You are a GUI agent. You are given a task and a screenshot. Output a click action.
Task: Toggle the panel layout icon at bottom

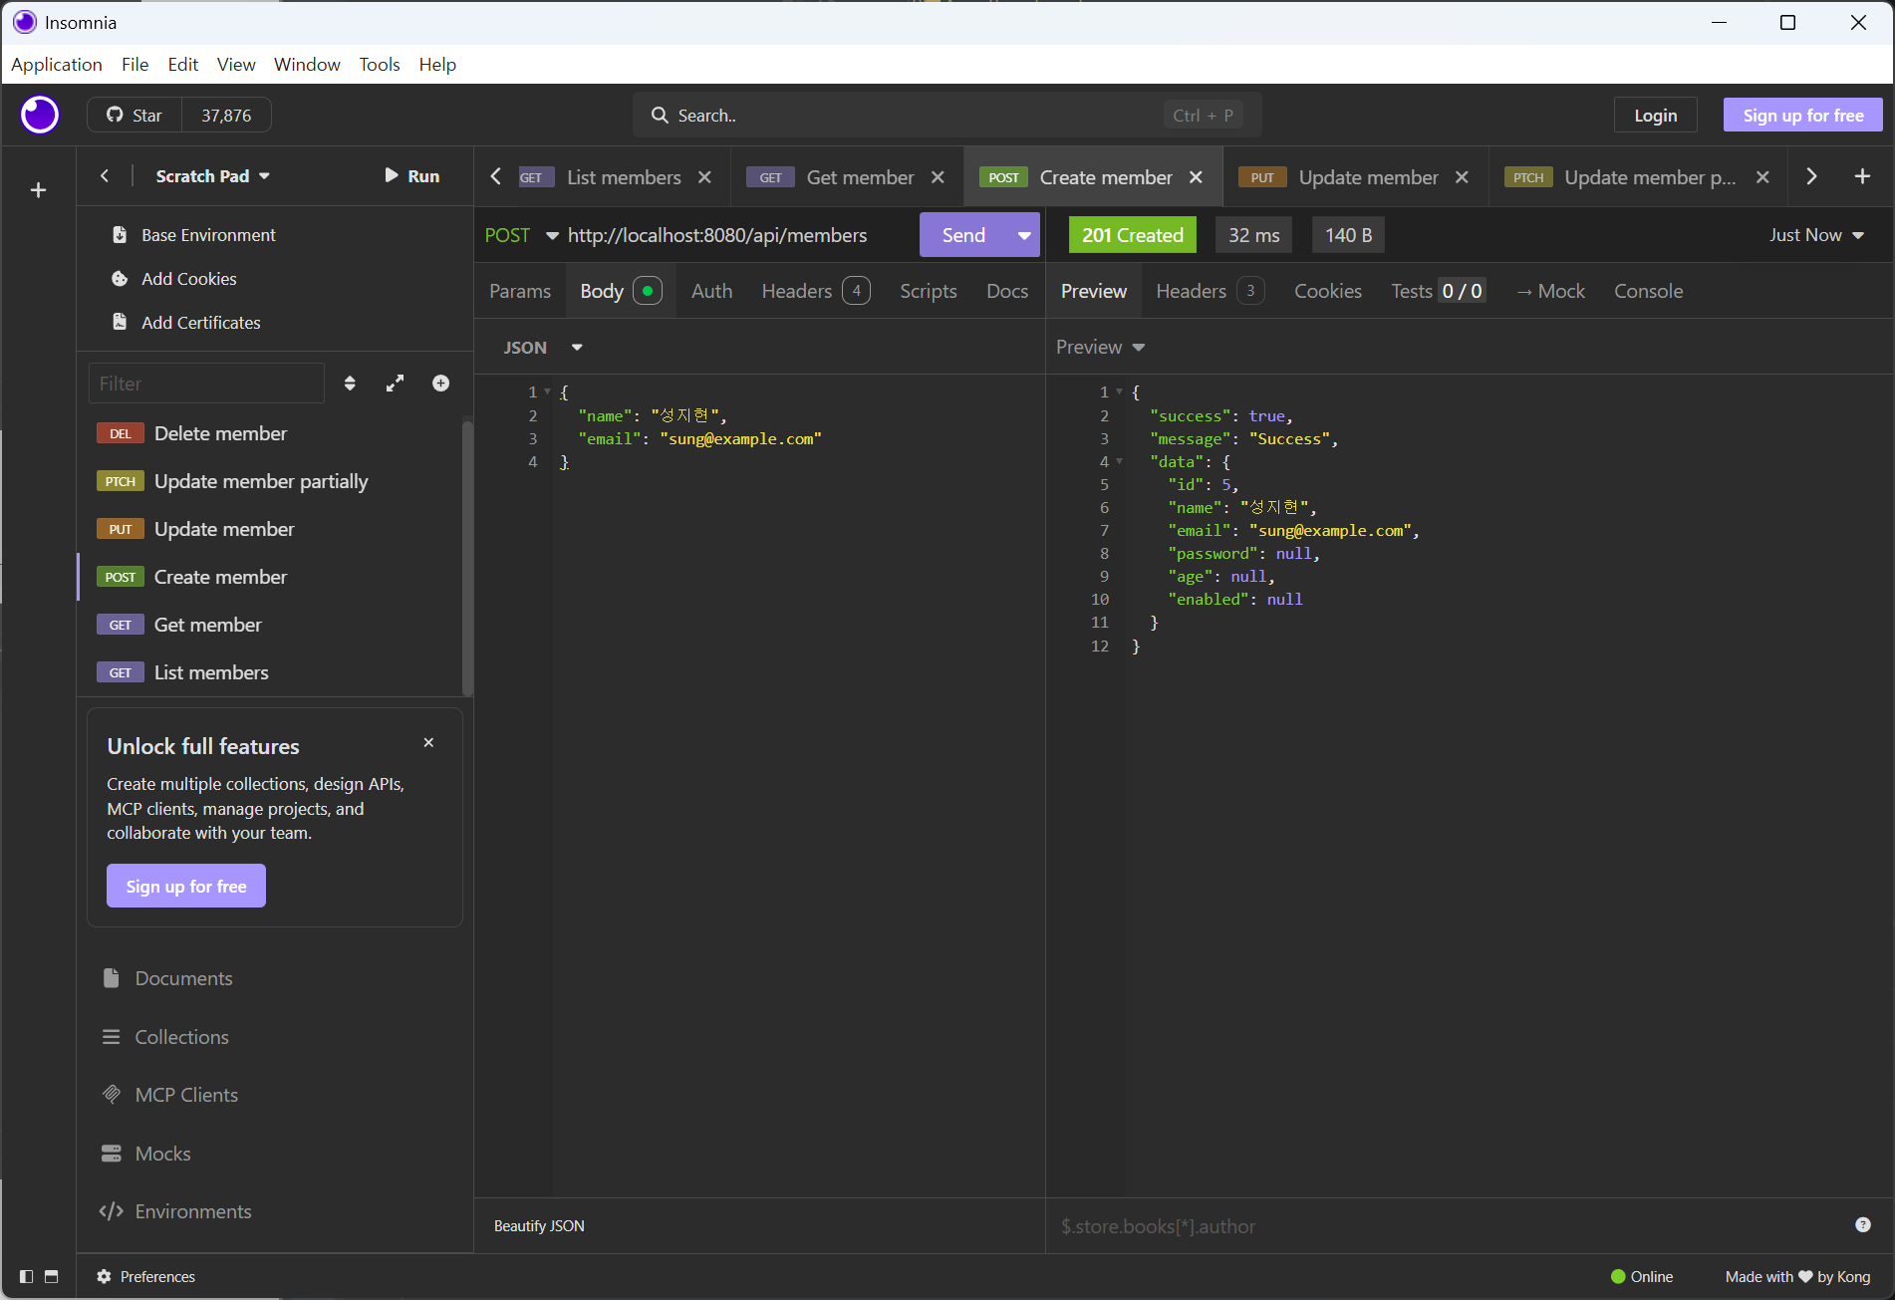click(x=52, y=1276)
